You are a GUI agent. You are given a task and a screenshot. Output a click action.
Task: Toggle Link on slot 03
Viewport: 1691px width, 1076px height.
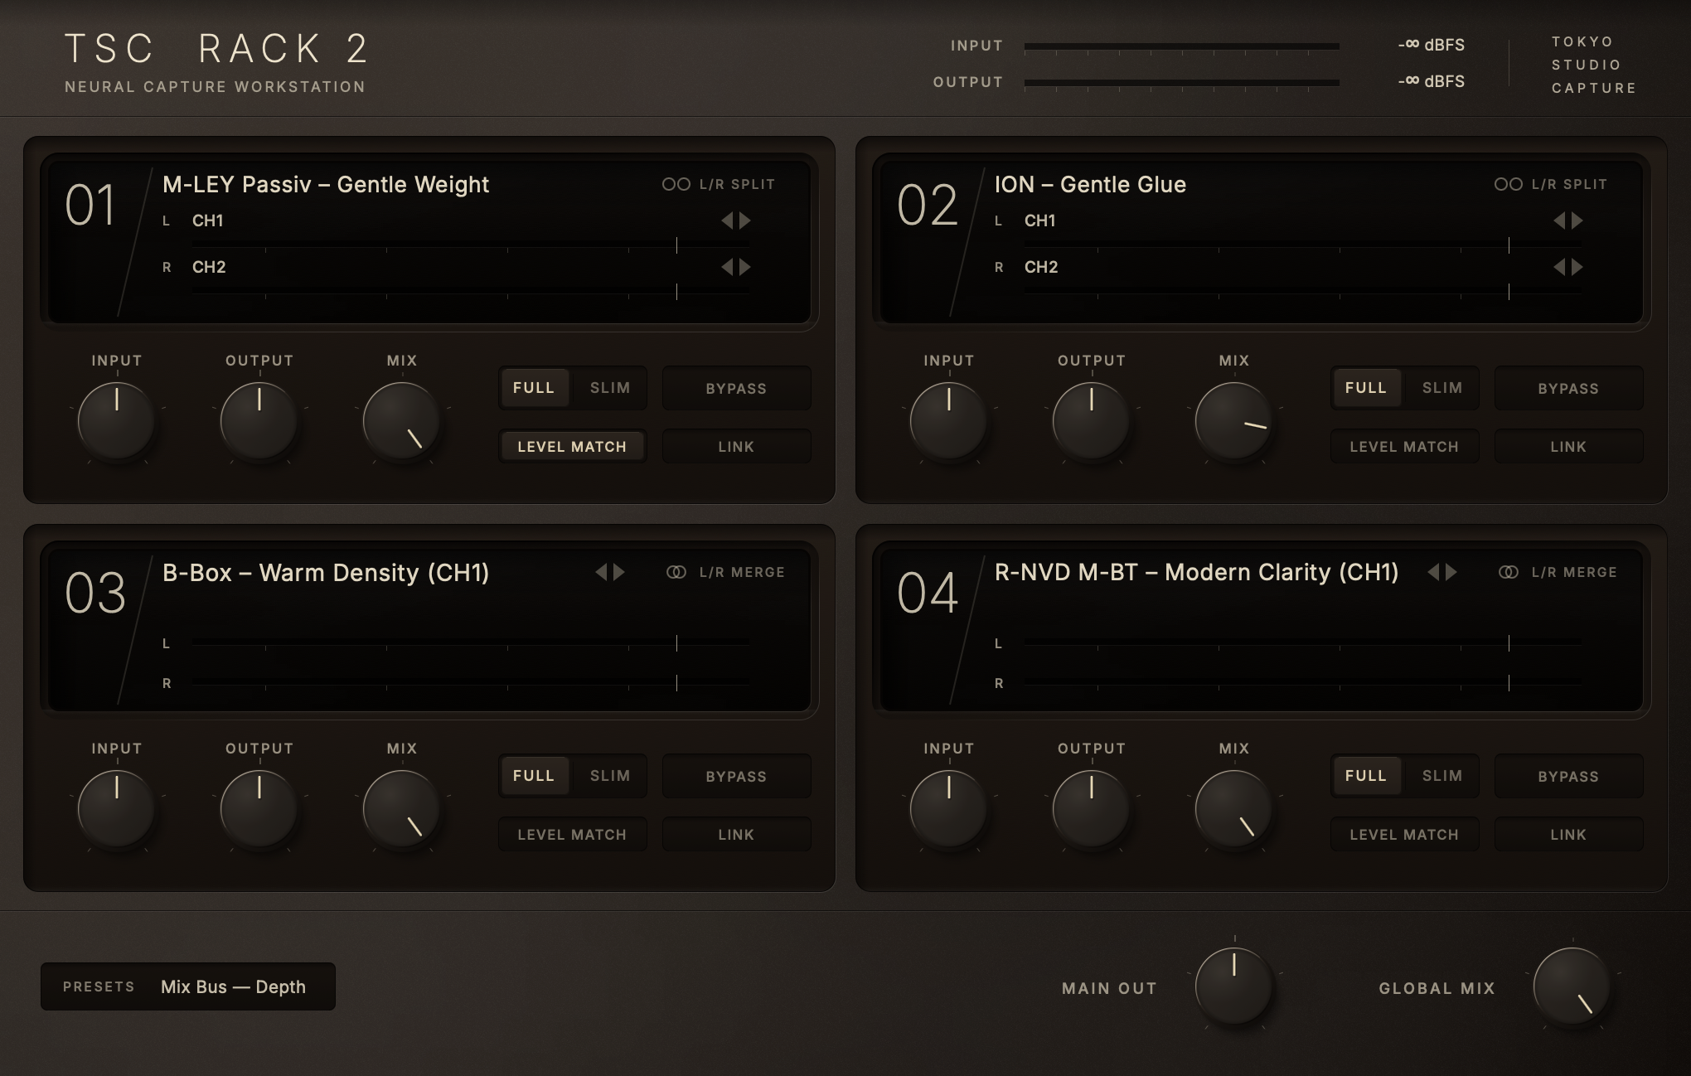tap(736, 834)
